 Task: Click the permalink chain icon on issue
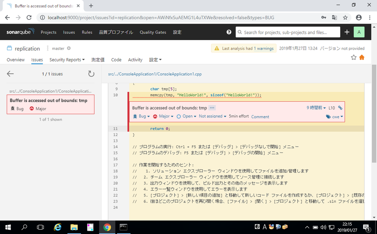[340, 108]
